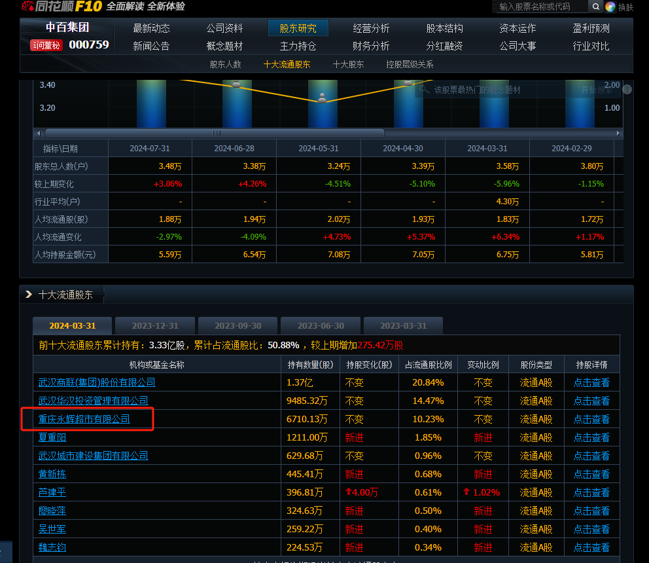Open the 公司大事 menu

517,46
